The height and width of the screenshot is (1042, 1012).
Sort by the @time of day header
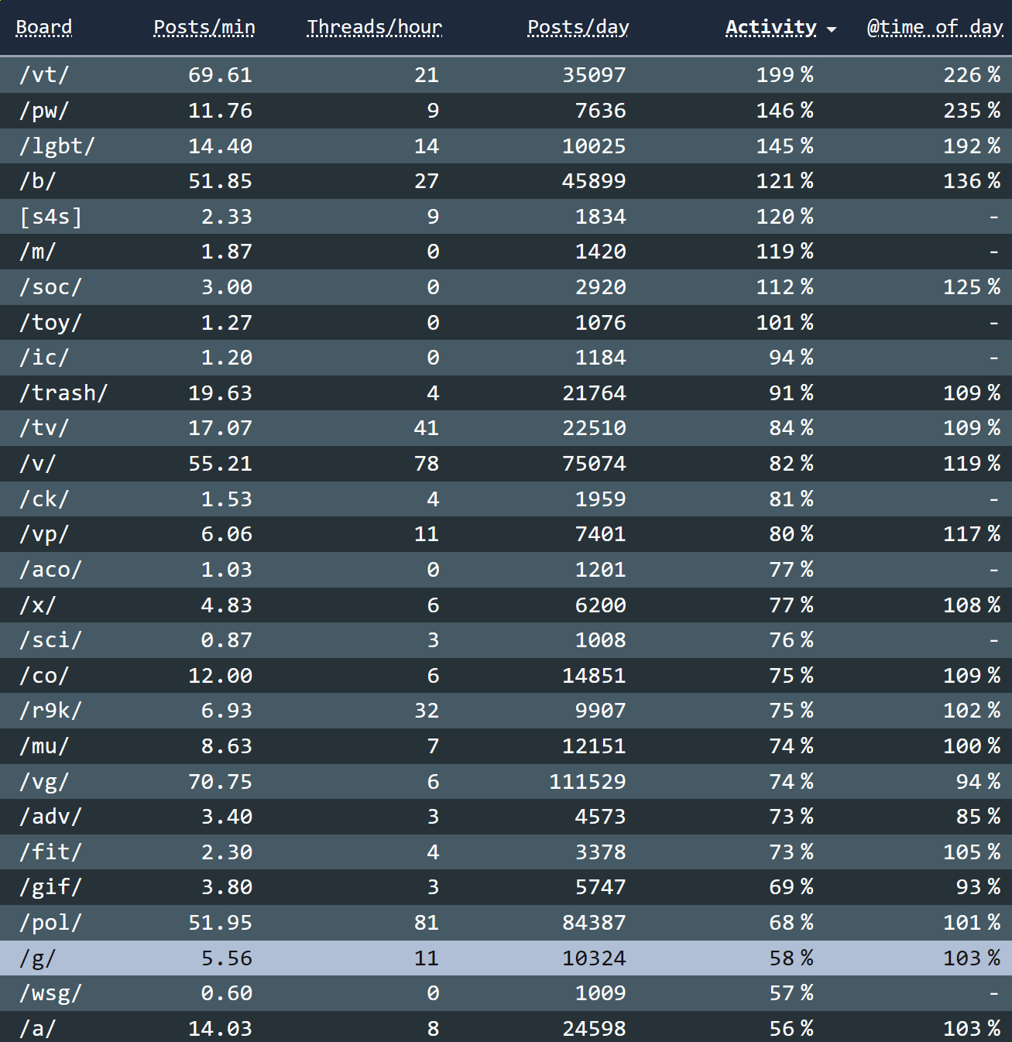point(935,27)
